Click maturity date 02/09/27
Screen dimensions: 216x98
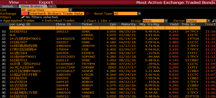[127, 49]
